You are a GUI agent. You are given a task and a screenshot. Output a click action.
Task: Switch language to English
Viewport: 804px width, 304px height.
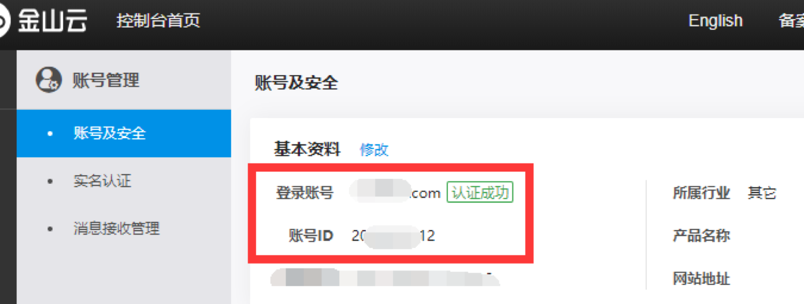coord(716,21)
